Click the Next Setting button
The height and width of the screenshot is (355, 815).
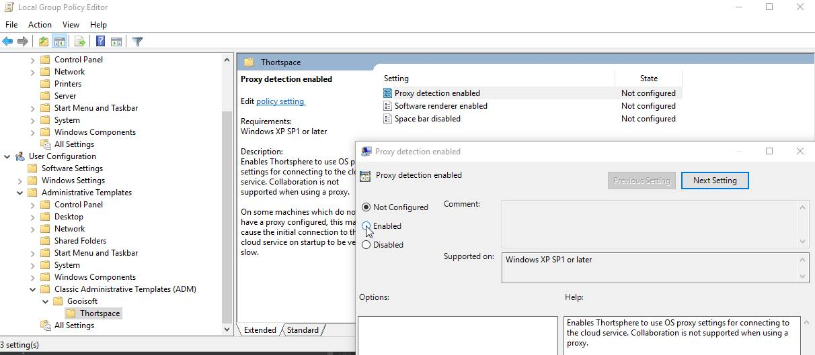[x=715, y=181]
